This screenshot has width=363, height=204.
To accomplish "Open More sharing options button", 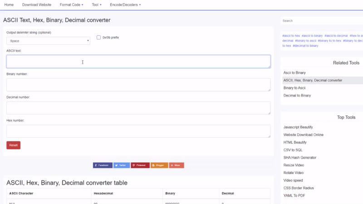I will [x=177, y=165].
